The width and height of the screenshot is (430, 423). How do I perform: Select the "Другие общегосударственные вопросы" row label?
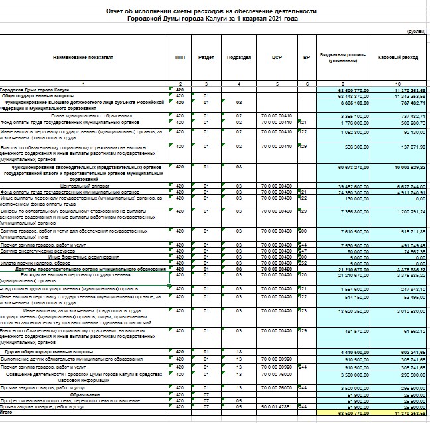point(44,351)
